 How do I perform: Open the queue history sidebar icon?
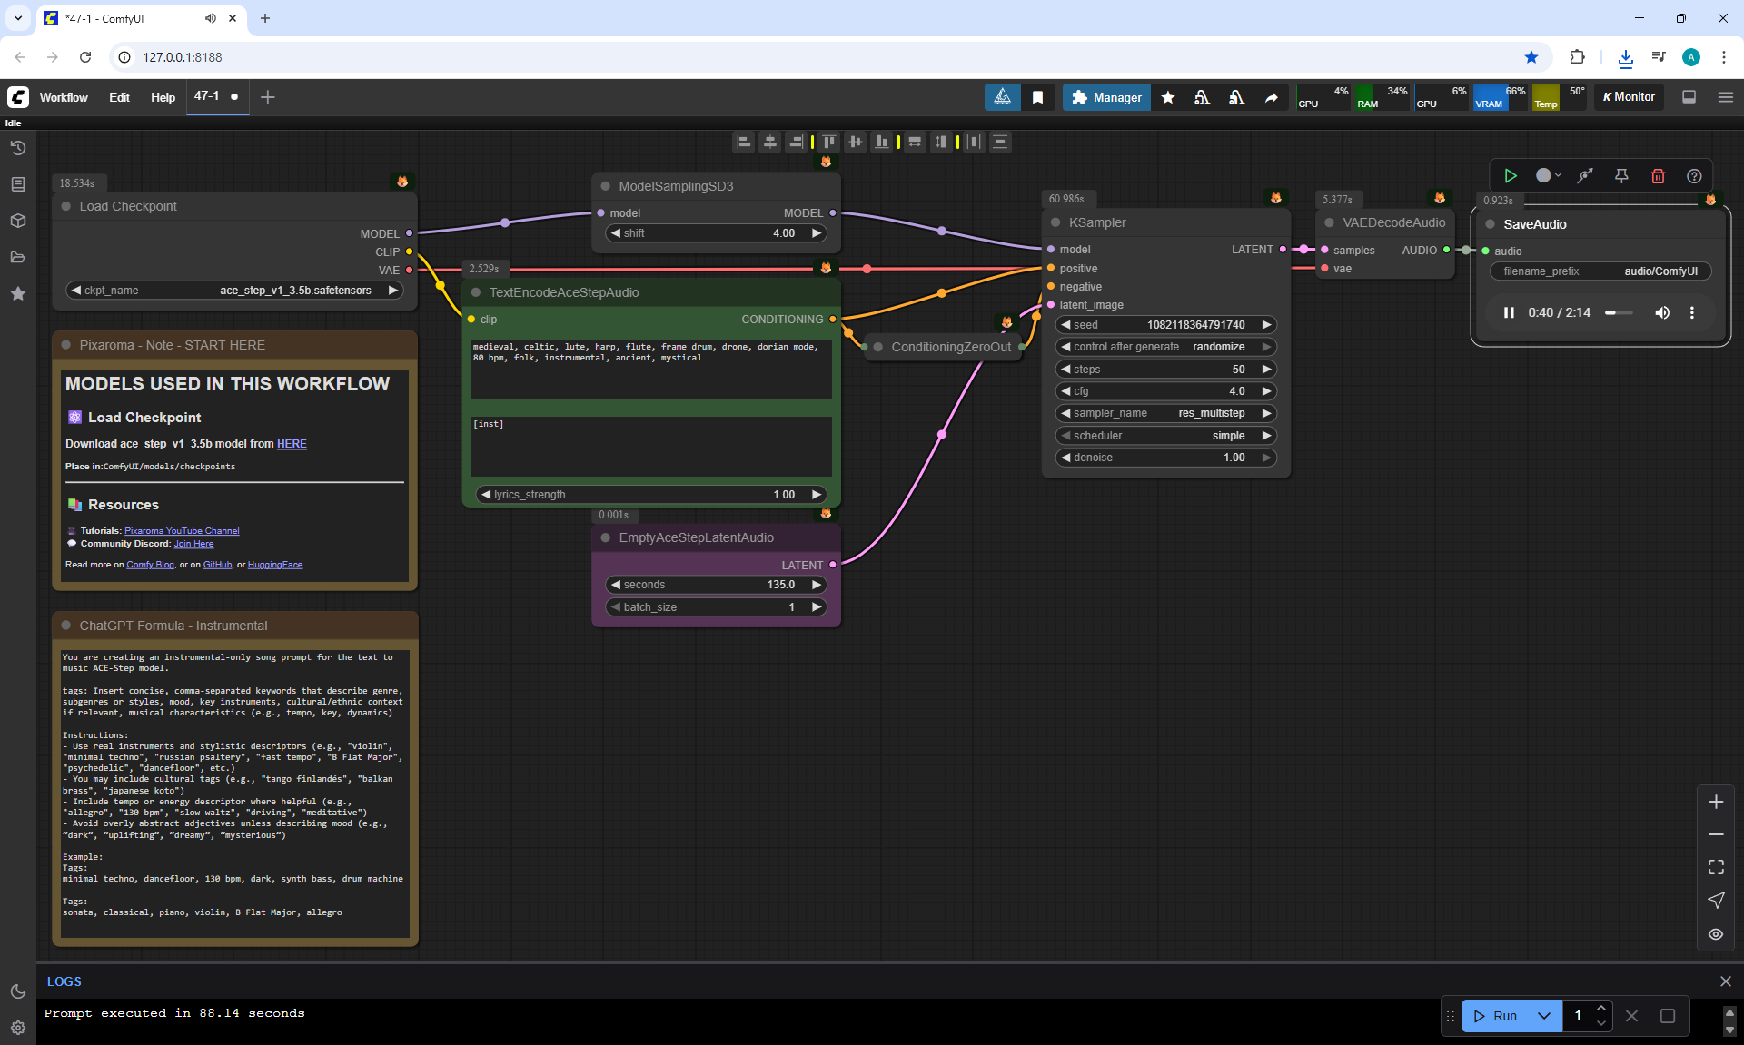(18, 148)
